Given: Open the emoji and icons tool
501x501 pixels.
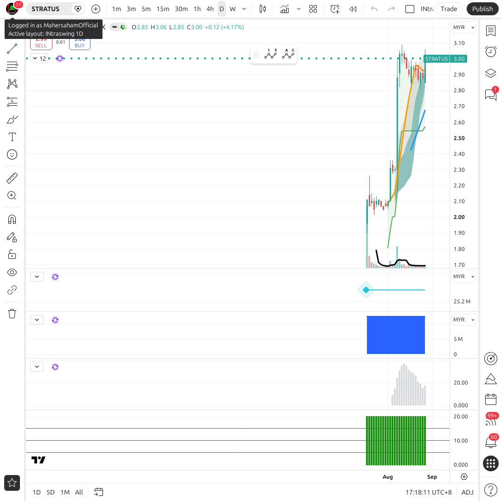Looking at the screenshot, I should click(x=12, y=154).
